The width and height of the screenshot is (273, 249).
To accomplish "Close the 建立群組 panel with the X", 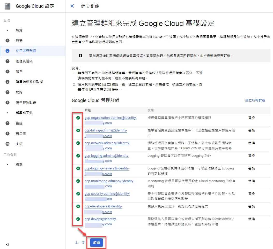I will (x=72, y=6).
